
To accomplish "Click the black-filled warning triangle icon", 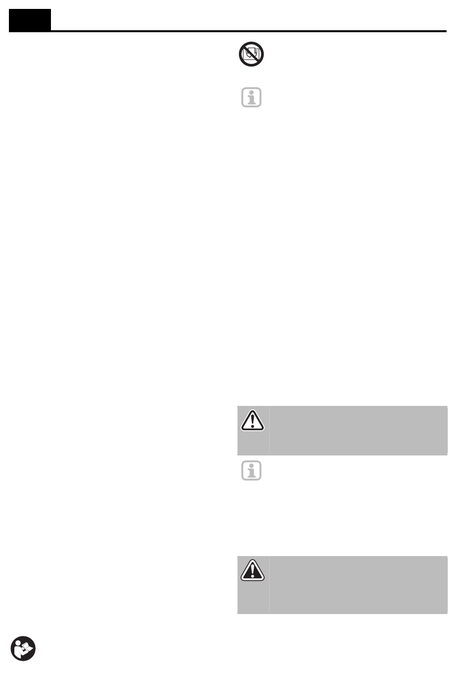I will click(252, 569).
